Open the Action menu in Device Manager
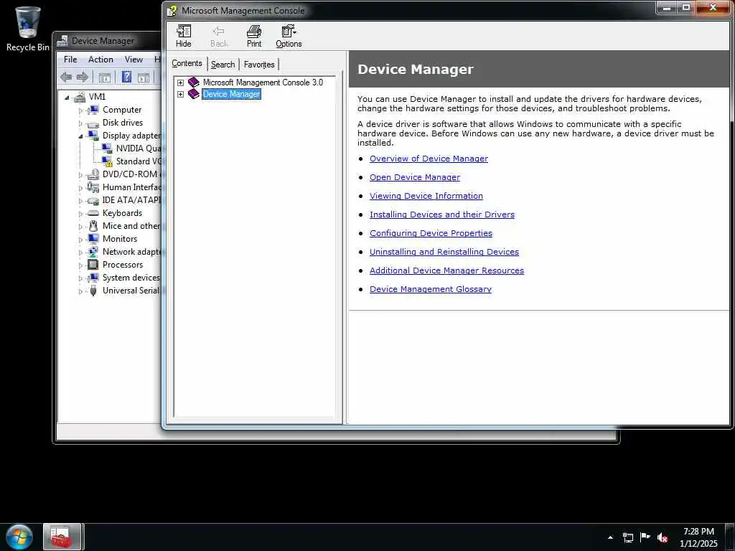 click(x=100, y=60)
